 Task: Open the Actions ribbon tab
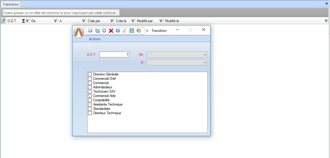(95, 39)
